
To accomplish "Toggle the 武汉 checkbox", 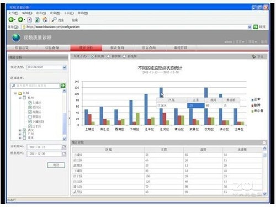I will pos(24,130).
